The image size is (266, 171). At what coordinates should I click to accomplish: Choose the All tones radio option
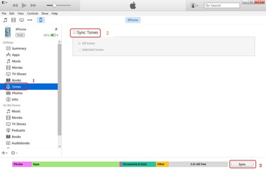coord(79,43)
